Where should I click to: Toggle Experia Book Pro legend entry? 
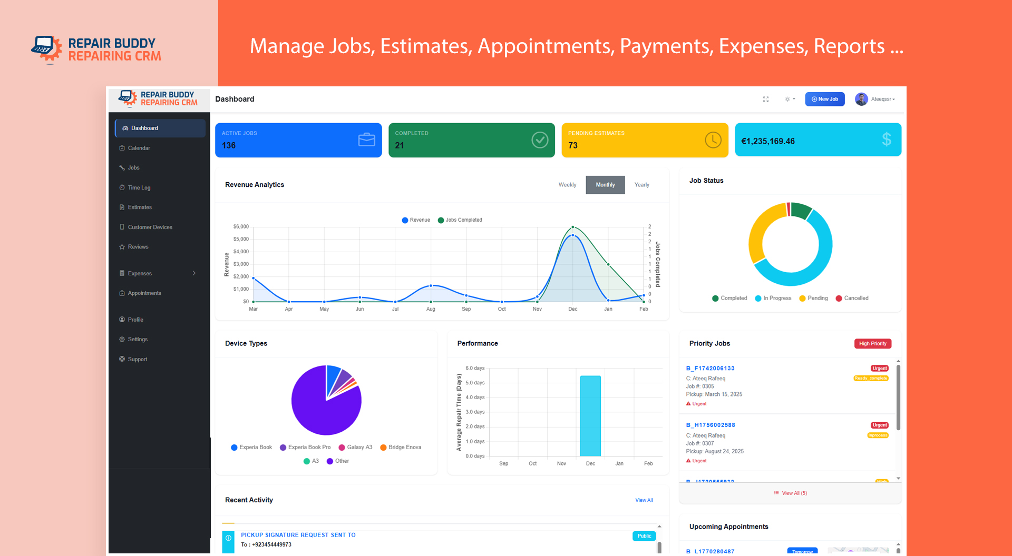point(305,448)
